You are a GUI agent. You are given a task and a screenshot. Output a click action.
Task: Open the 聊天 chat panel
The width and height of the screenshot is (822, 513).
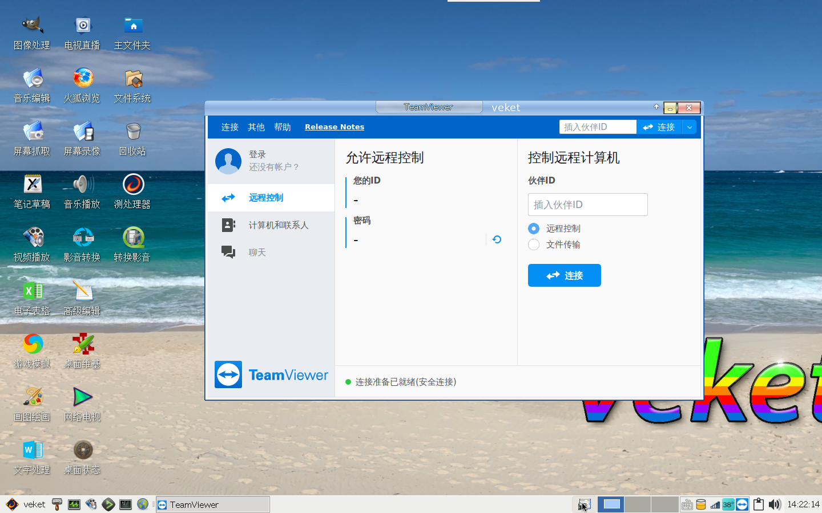click(x=257, y=253)
